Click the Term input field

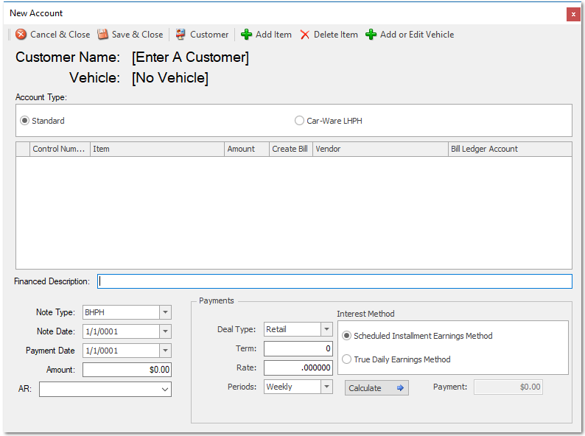pos(298,348)
